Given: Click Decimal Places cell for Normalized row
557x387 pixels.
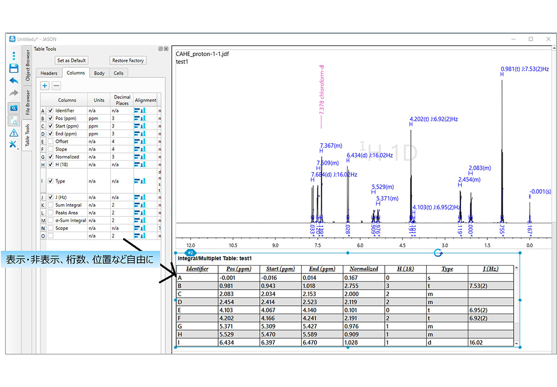Looking at the screenshot, I should click(x=121, y=157).
